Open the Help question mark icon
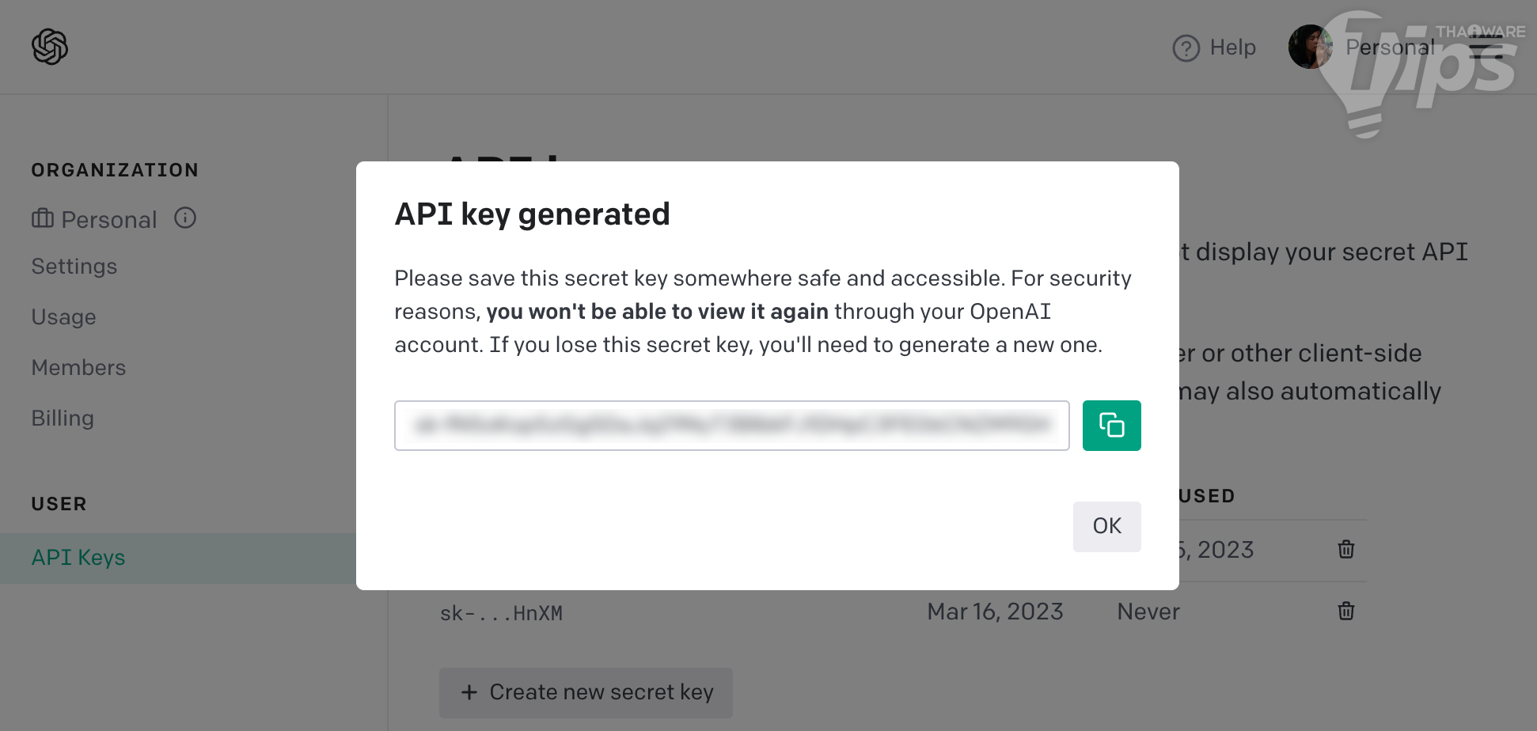The width and height of the screenshot is (1537, 731). tap(1186, 48)
